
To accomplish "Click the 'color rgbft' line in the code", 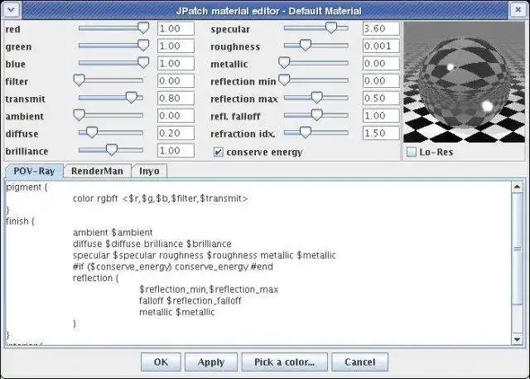I will [160, 198].
